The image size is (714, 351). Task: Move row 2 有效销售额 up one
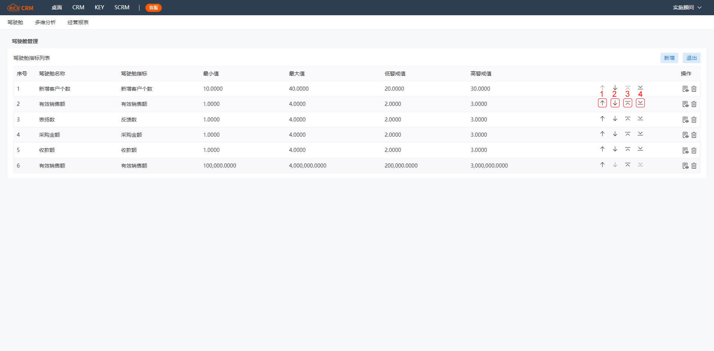pyautogui.click(x=602, y=103)
